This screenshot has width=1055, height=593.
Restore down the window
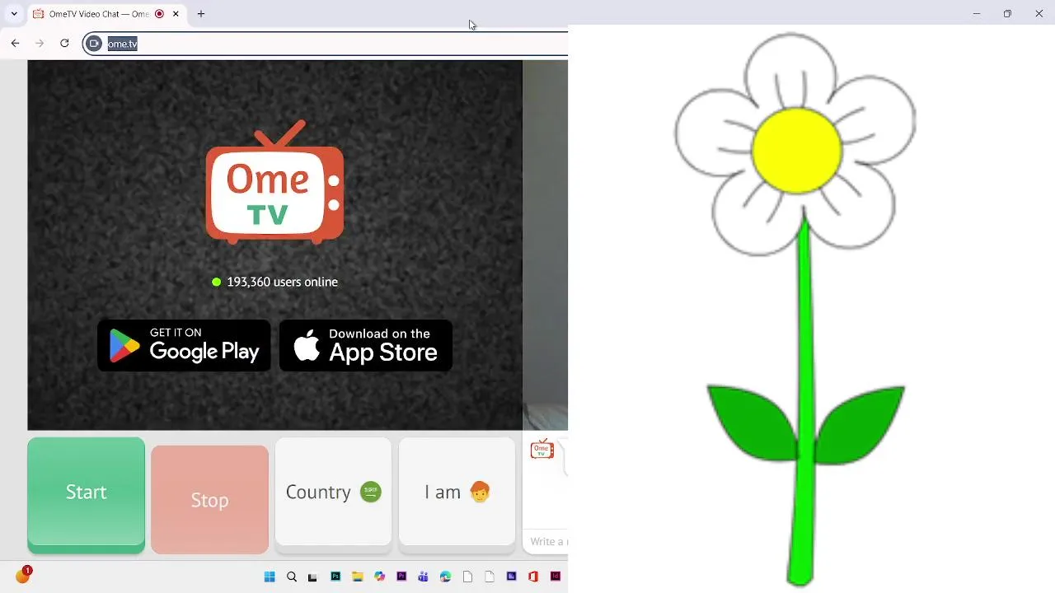pyautogui.click(x=1007, y=14)
